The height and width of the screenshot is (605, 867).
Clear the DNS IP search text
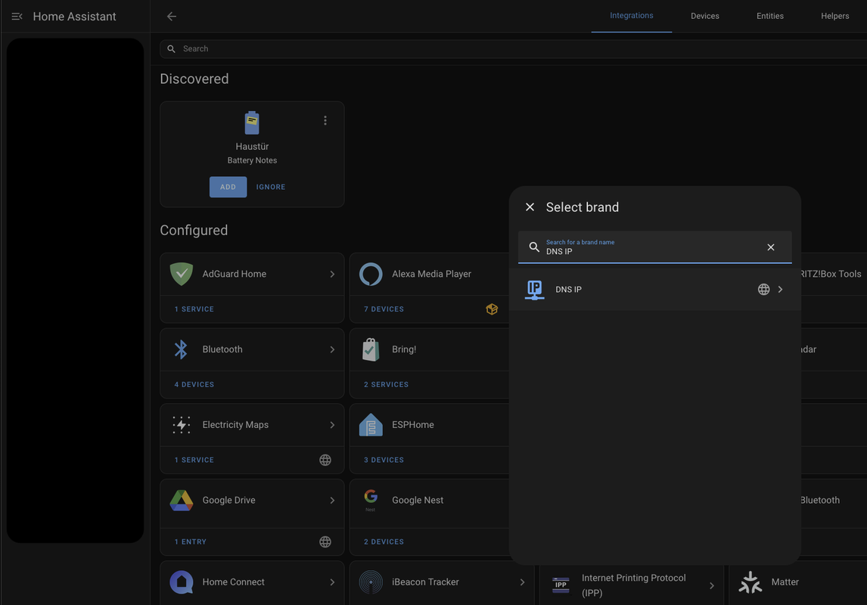(771, 247)
